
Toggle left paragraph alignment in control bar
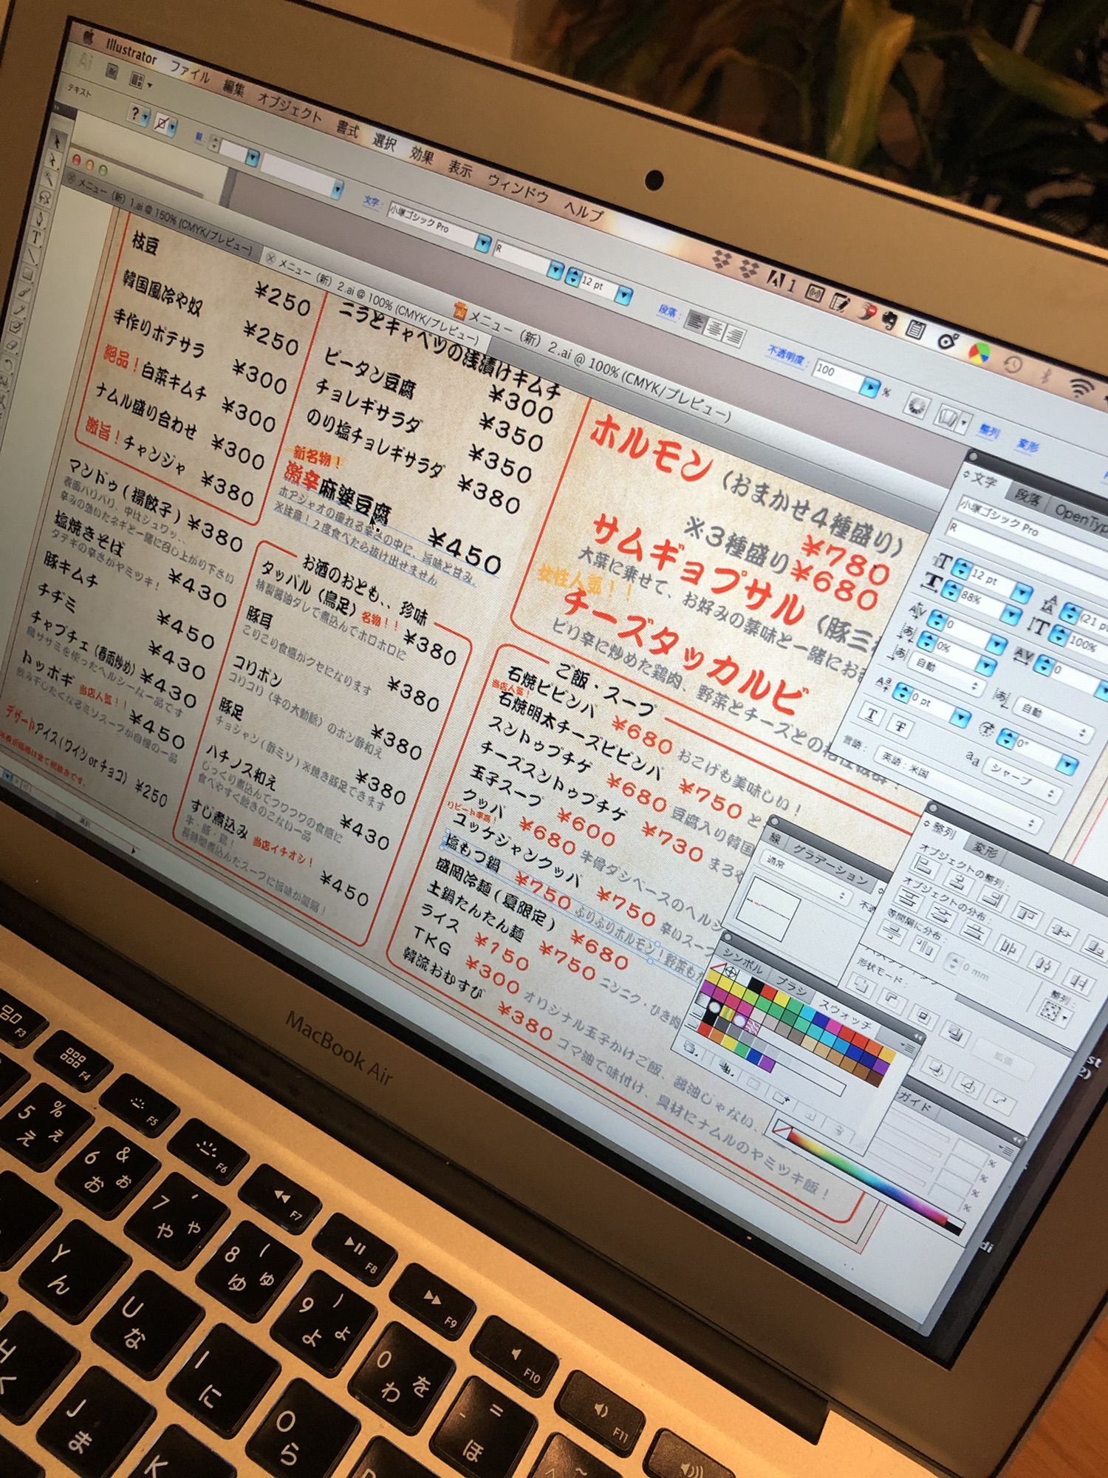tap(694, 320)
